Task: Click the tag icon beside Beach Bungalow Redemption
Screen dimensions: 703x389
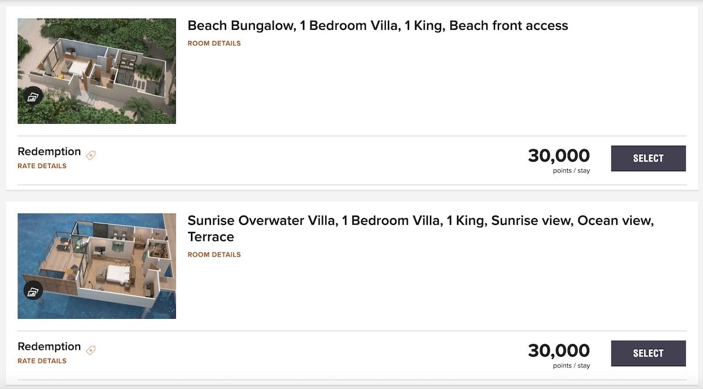Action: pyautogui.click(x=91, y=155)
